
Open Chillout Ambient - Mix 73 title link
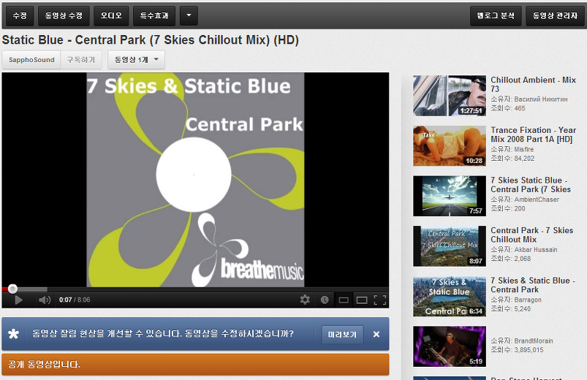[533, 84]
